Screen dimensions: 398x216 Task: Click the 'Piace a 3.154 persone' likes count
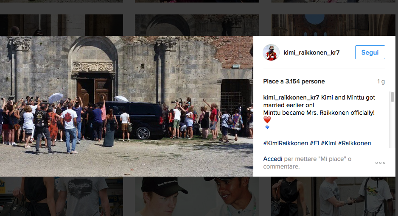[x=294, y=82]
